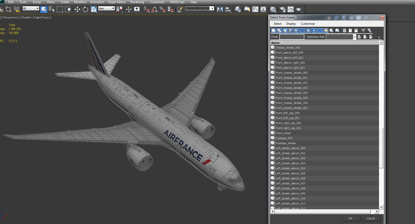
Task: Activate the Select and Move tool
Action: click(77, 9)
